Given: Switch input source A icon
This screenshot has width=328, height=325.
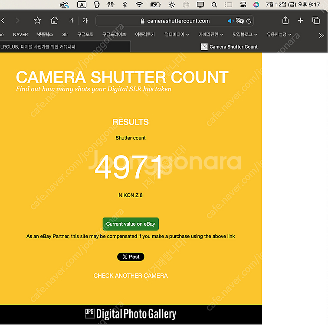Looking at the screenshot, I should point(82,5).
